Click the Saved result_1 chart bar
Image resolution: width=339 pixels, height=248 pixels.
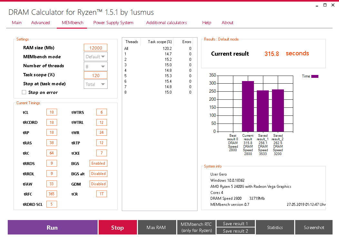pos(263,111)
